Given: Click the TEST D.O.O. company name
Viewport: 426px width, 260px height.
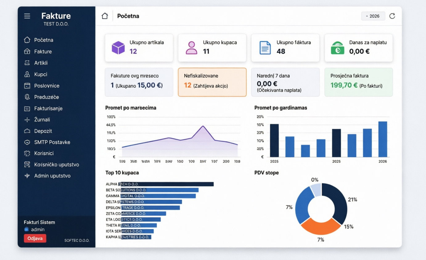Looking at the screenshot, I should tap(56, 24).
